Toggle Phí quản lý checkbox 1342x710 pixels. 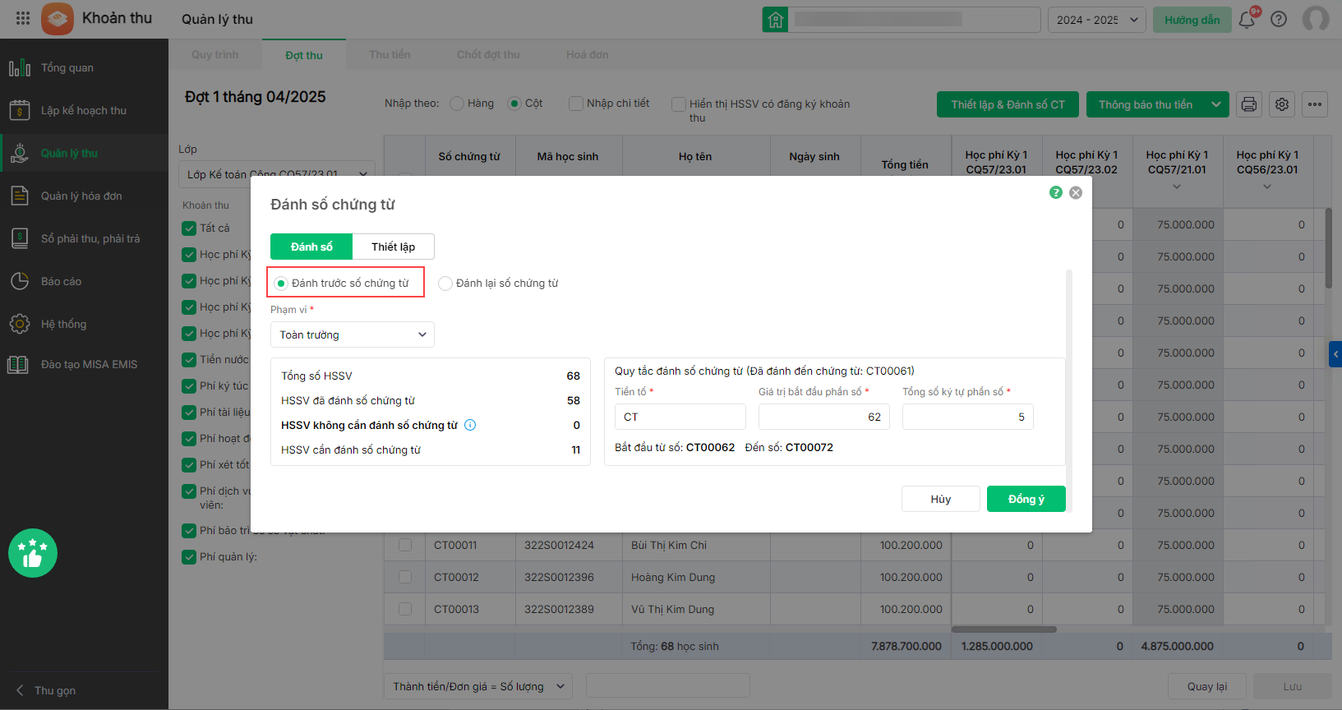pyautogui.click(x=189, y=557)
